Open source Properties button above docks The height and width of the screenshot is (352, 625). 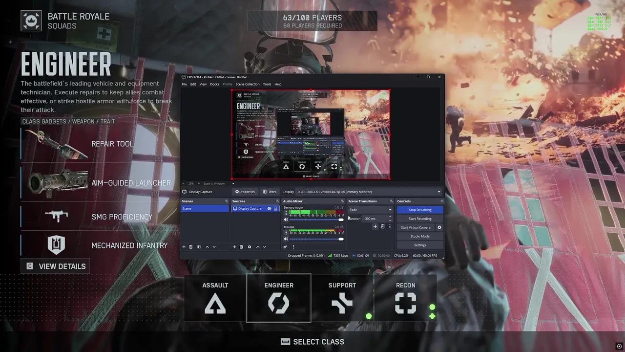point(245,192)
